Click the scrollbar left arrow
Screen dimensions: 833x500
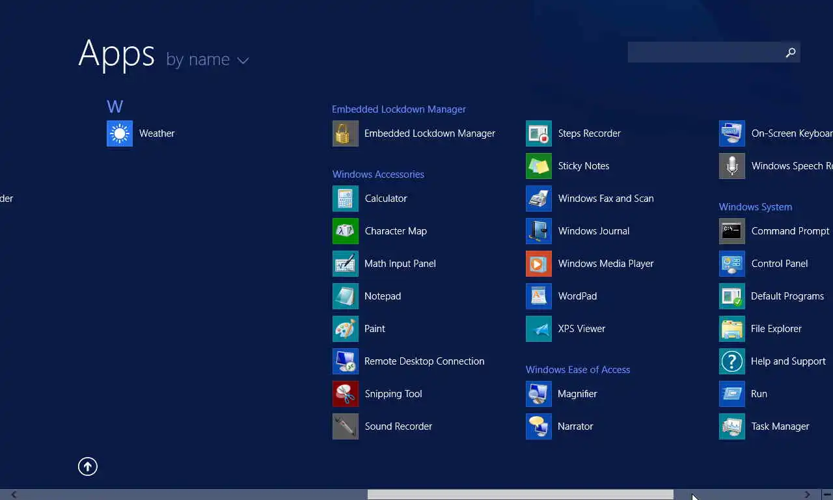click(x=14, y=495)
